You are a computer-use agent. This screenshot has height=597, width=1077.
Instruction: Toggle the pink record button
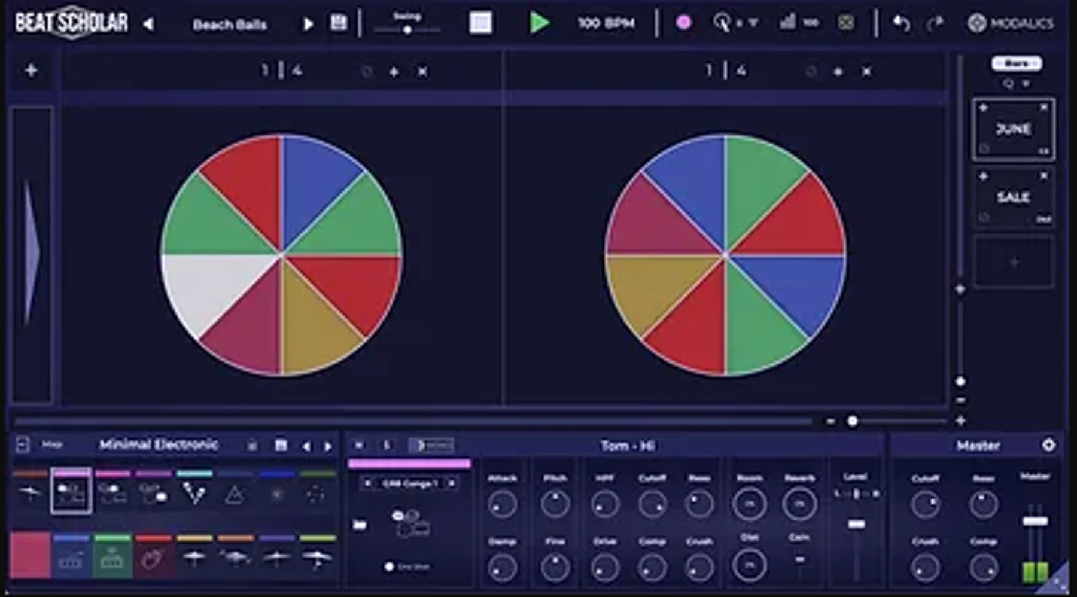[x=683, y=23]
